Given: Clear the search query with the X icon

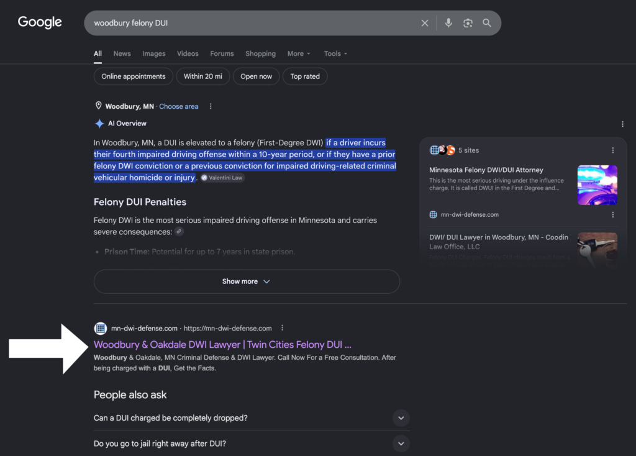Looking at the screenshot, I should click(x=425, y=23).
